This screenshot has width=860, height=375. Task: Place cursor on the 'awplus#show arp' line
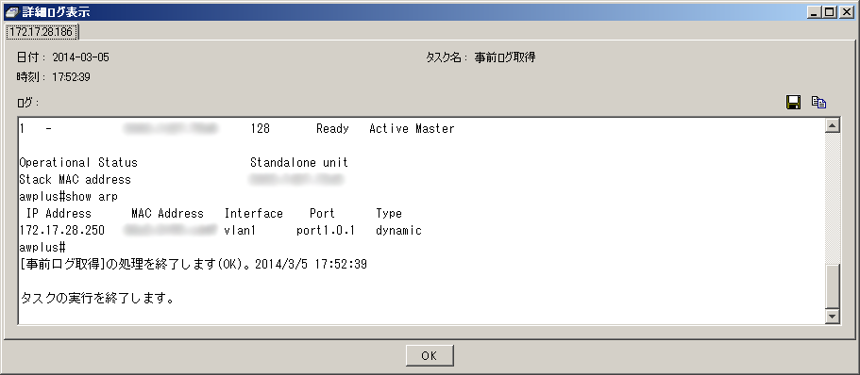click(69, 197)
